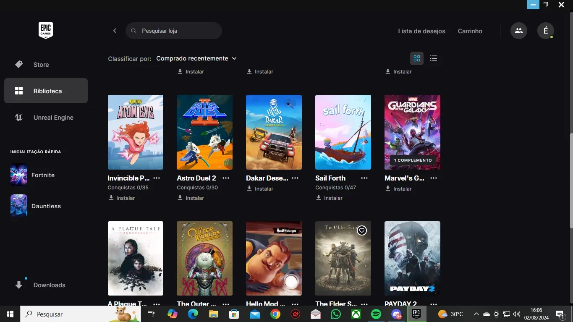This screenshot has height=322, width=573.
Task: Open the volume control in tray
Action: coord(516,314)
